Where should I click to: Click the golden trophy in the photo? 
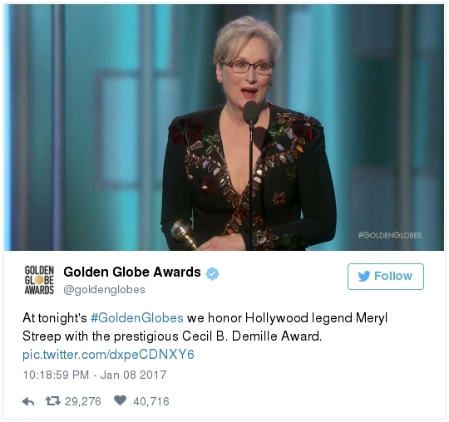click(x=184, y=233)
